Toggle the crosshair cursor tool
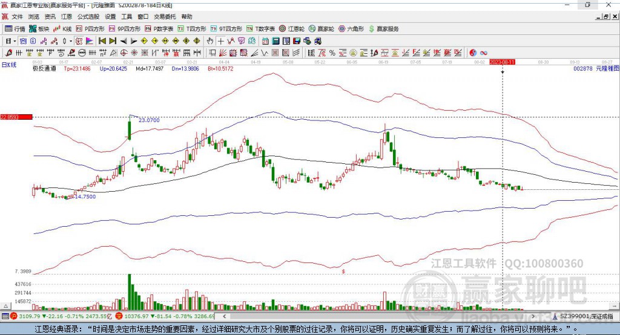620x335 pixels. [x=220, y=41]
